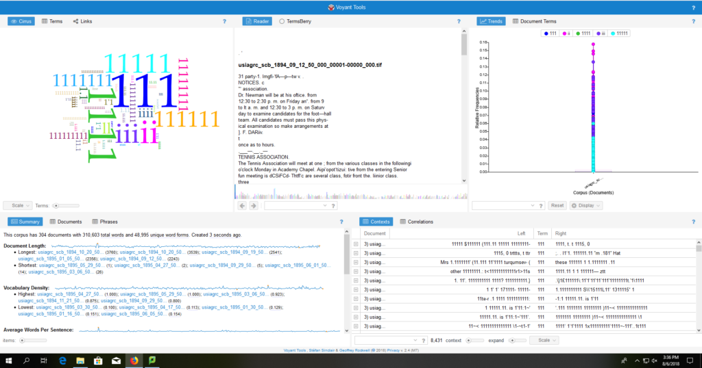This screenshot has width=702, height=368.
Task: Open the Contexts Scale dropdown
Action: [x=544, y=341]
